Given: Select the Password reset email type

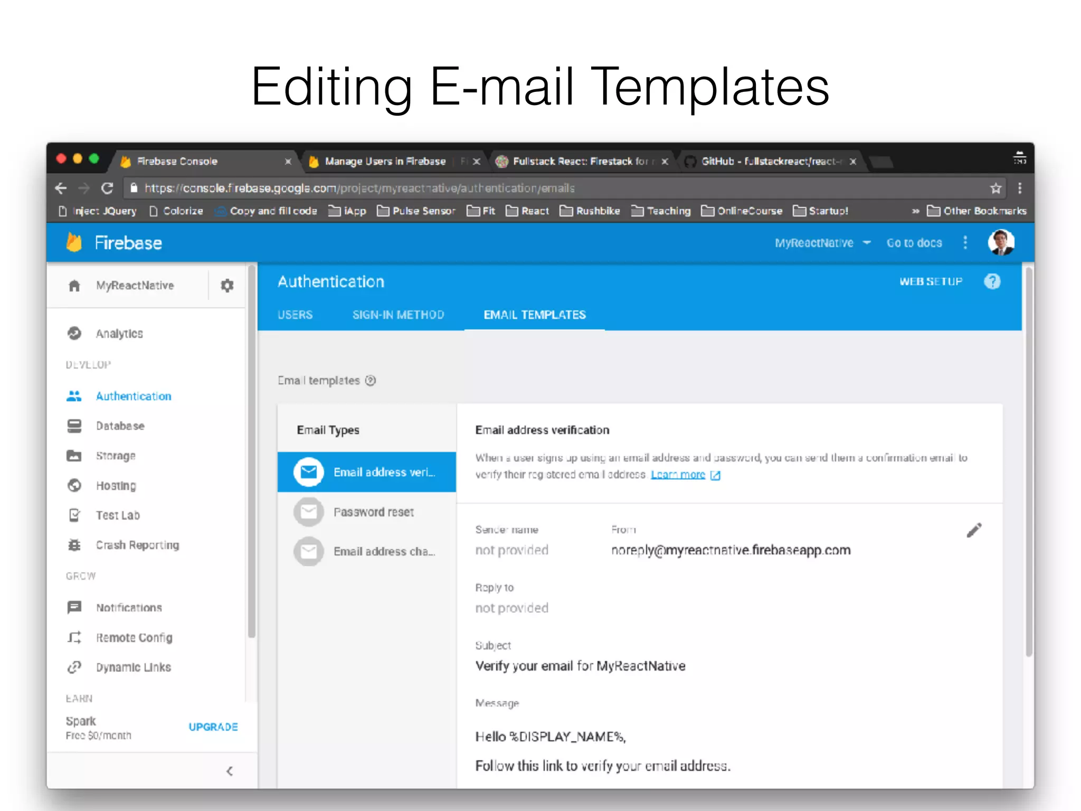Looking at the screenshot, I should 367,512.
